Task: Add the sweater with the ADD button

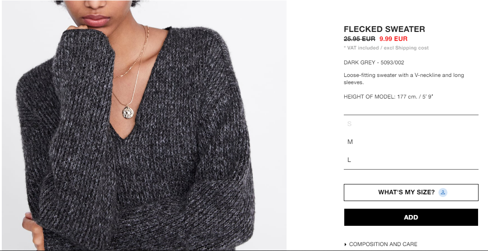Action: click(411, 217)
